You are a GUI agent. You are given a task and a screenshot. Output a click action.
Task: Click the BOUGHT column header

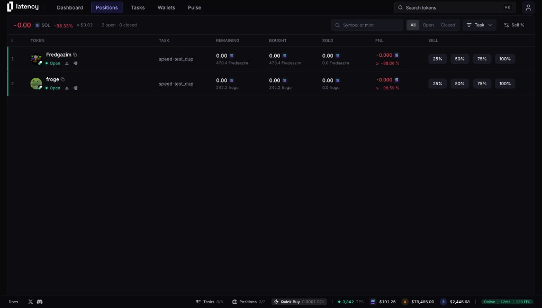click(x=277, y=40)
